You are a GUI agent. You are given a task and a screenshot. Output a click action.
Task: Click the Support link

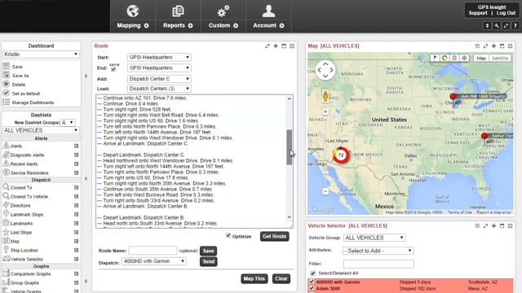click(x=478, y=13)
